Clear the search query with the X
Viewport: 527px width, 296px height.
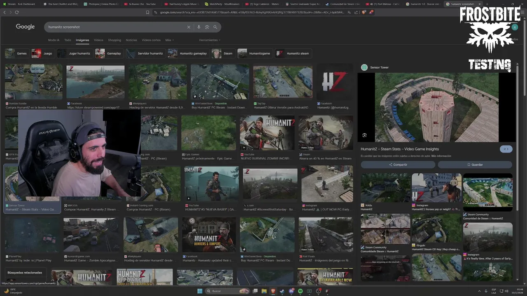(x=189, y=27)
